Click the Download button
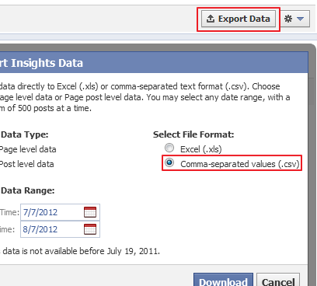317x286 pixels. click(223, 280)
